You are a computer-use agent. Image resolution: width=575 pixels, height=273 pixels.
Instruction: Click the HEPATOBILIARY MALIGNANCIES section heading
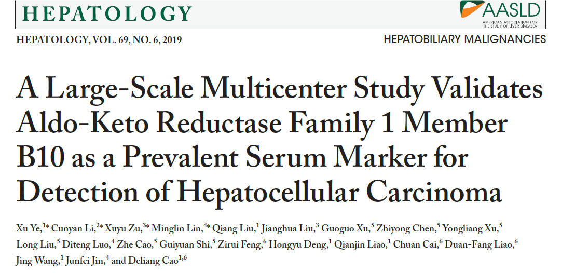pos(464,39)
